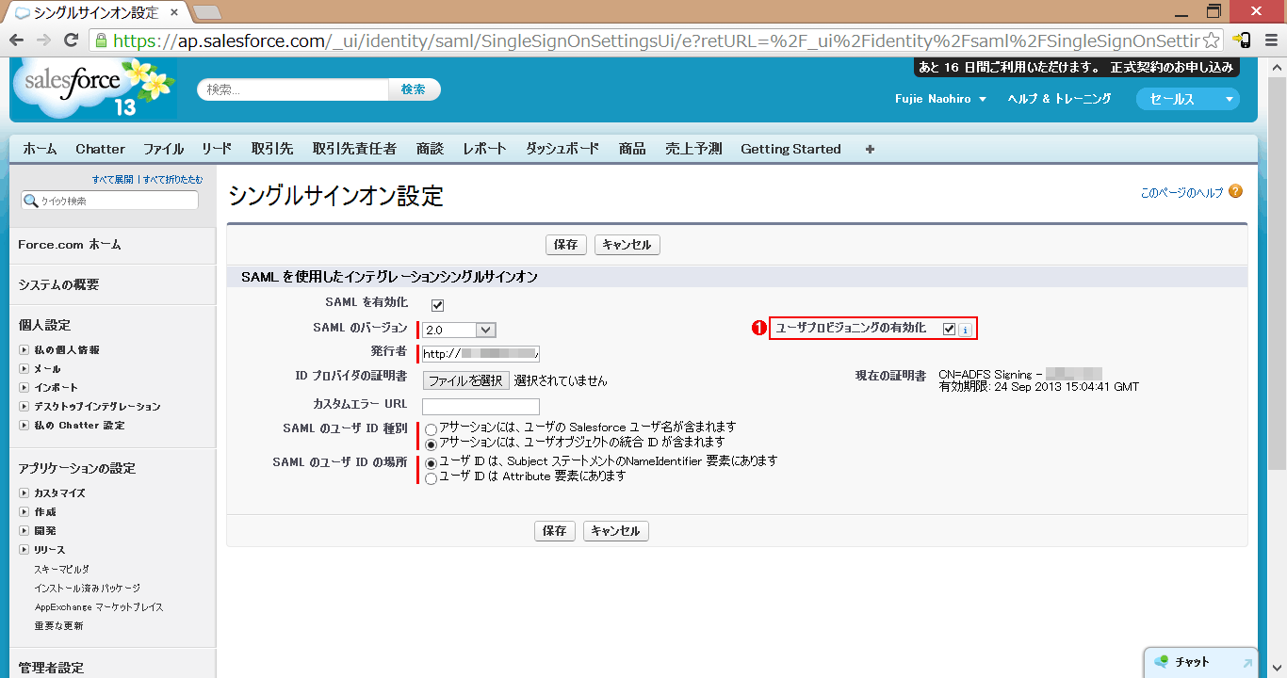Bookmark page with the star icon
Viewport: 1287px width, 678px height.
[x=1214, y=40]
